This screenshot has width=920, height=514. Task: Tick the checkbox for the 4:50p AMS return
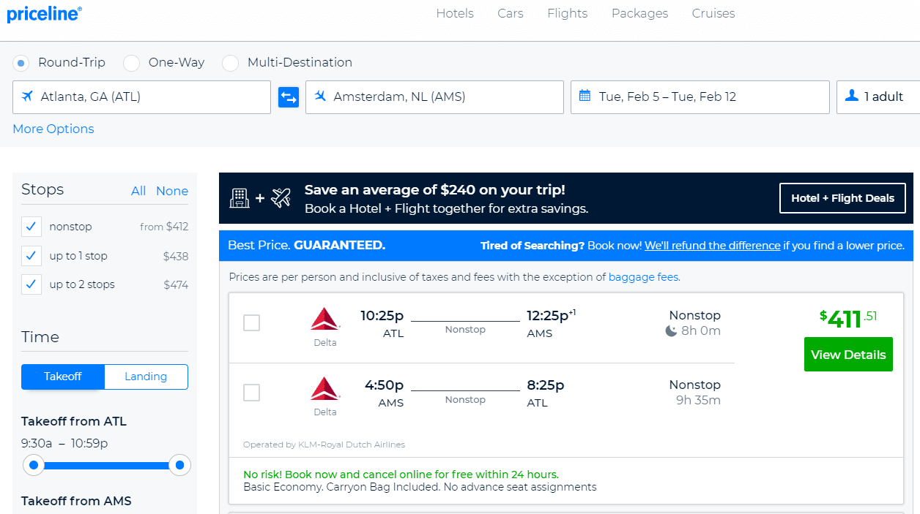click(252, 393)
